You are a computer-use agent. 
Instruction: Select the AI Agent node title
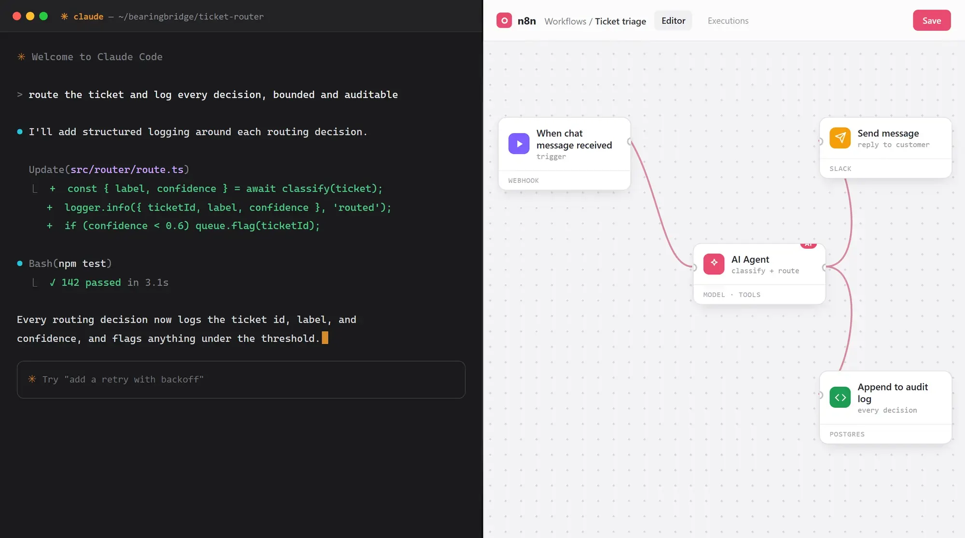pyautogui.click(x=750, y=259)
